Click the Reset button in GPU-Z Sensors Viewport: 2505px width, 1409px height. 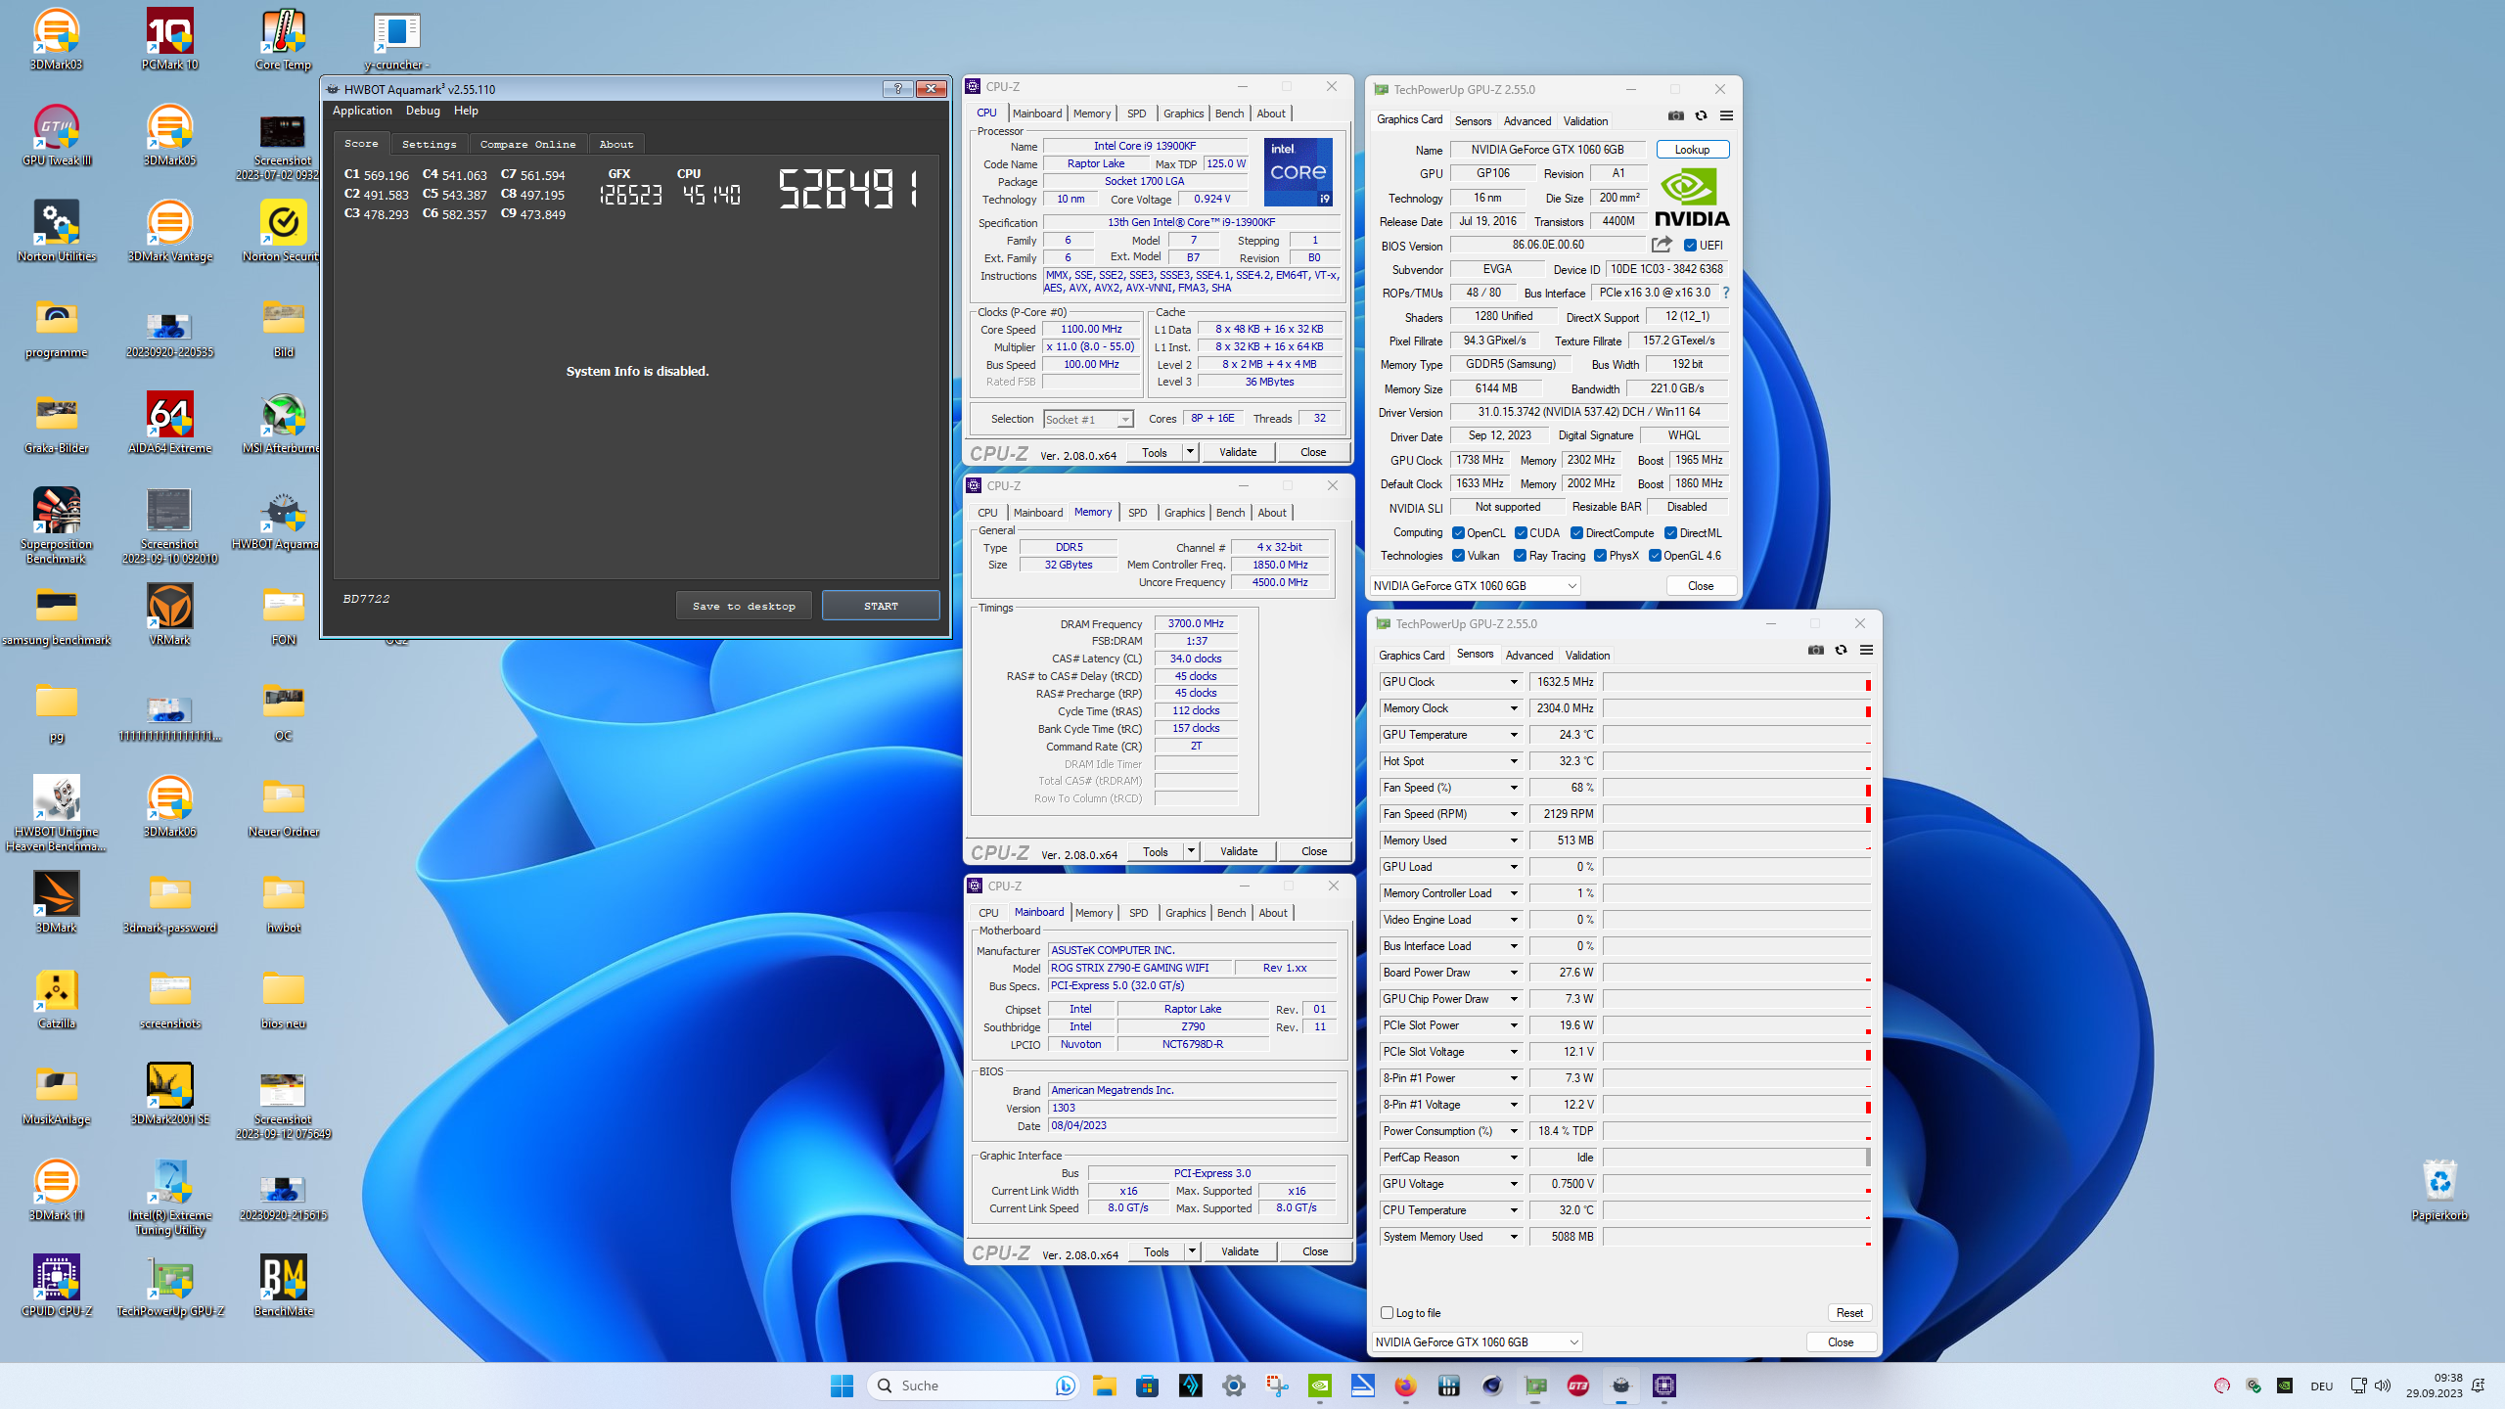(x=1849, y=1313)
